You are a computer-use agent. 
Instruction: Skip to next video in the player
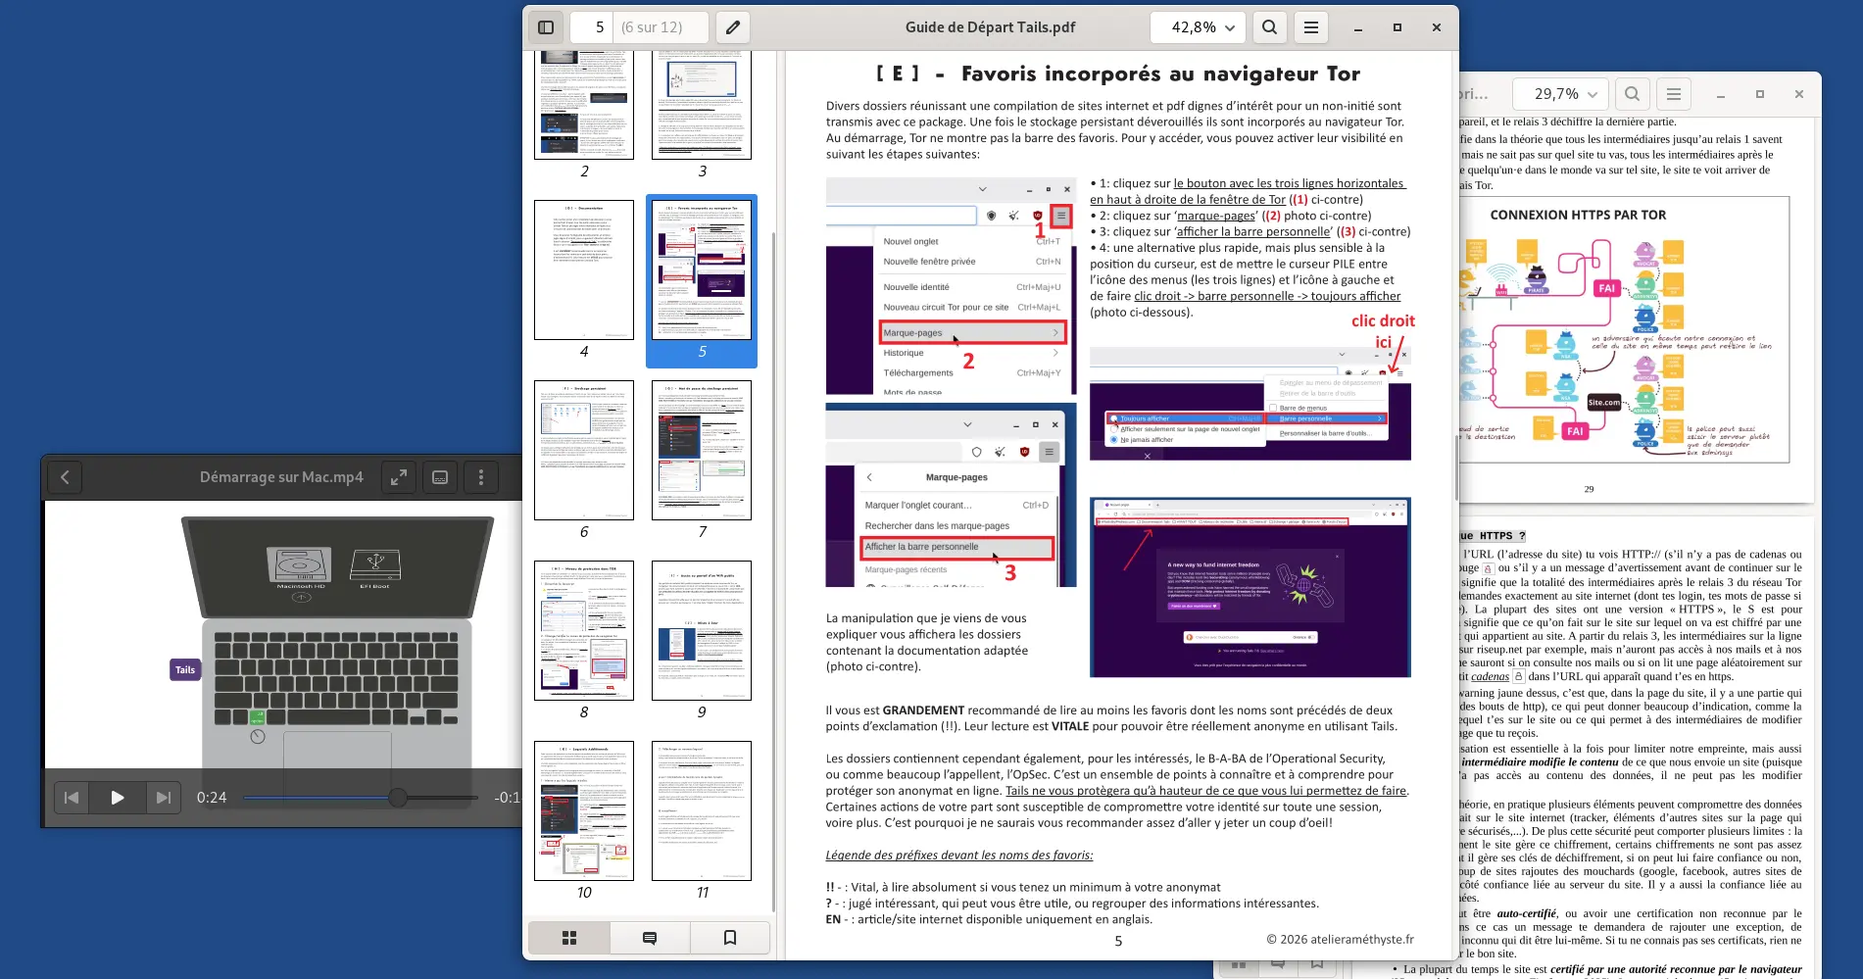[164, 798]
